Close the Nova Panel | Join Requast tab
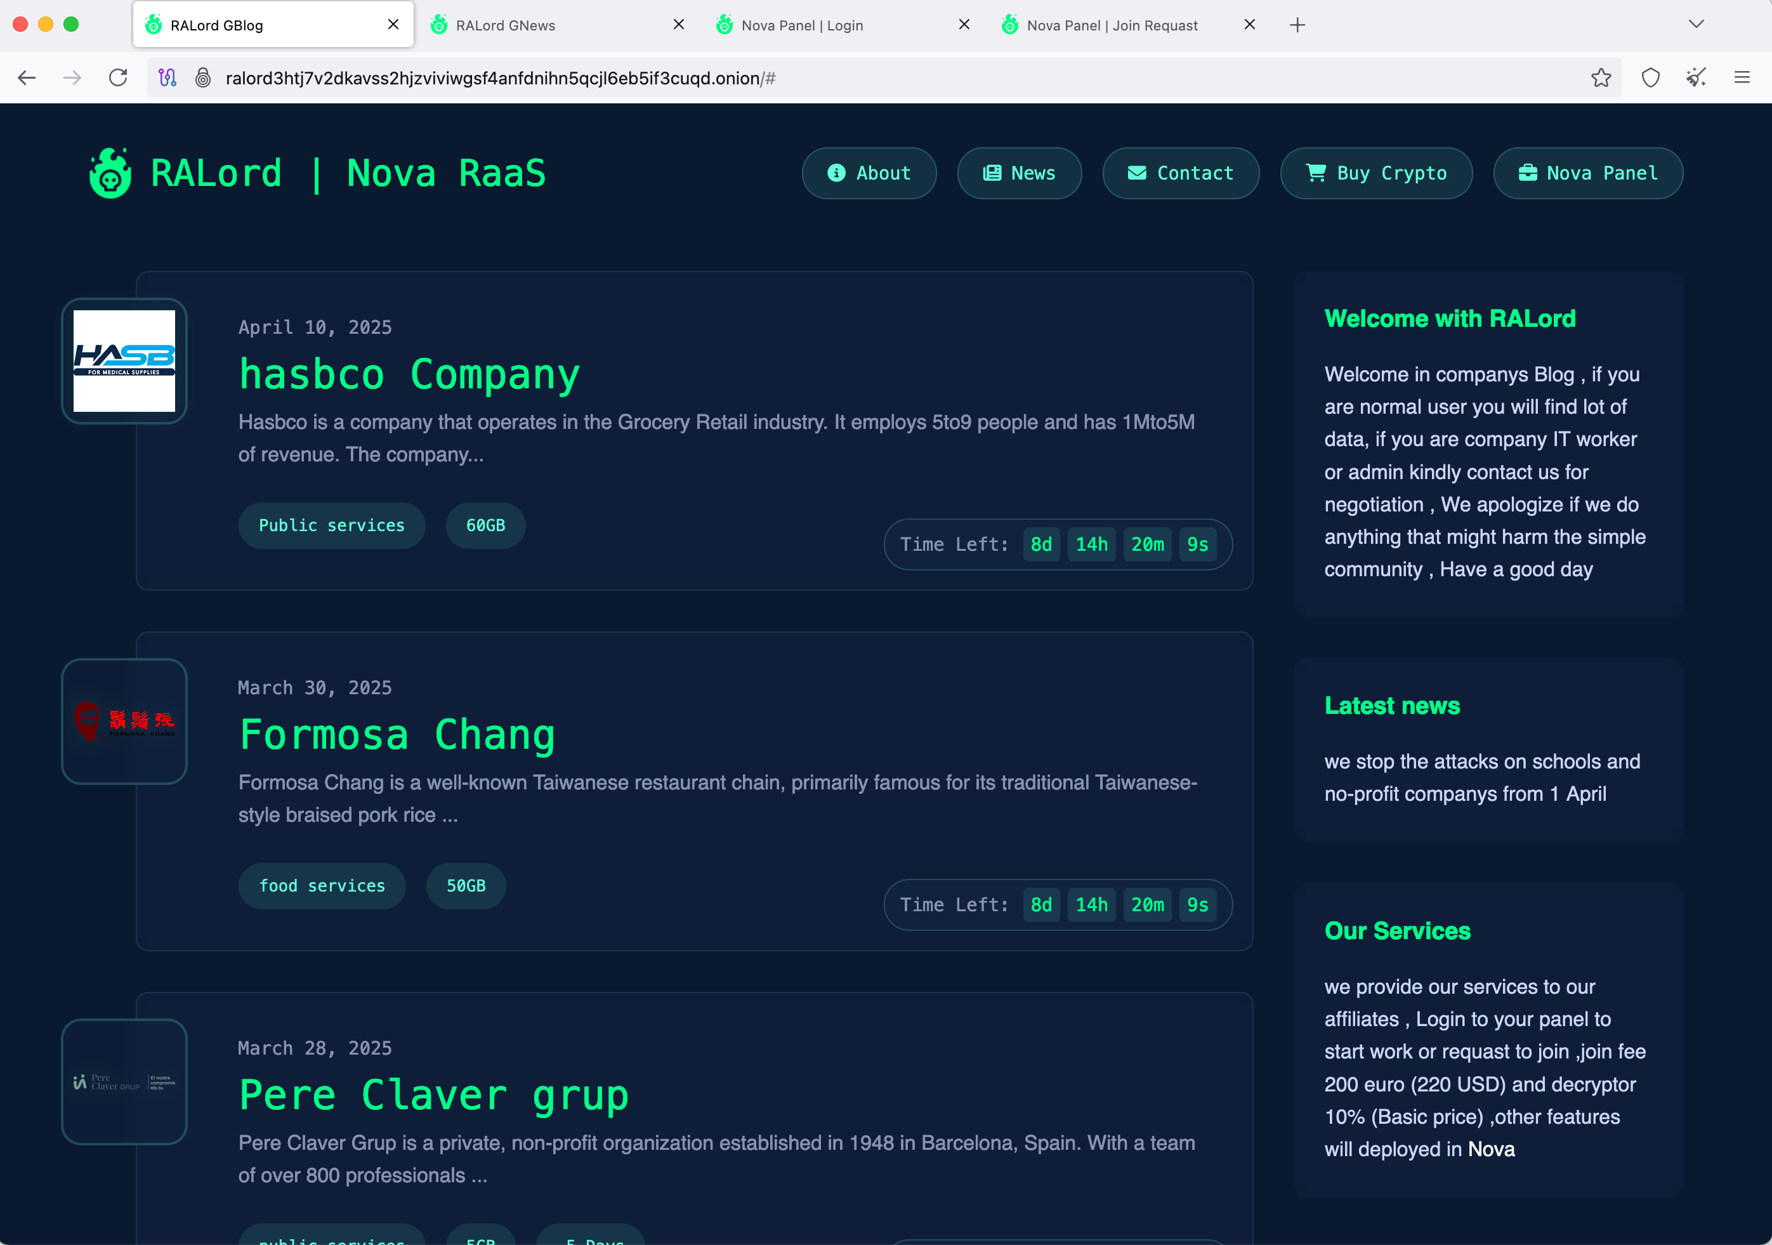The height and width of the screenshot is (1245, 1772). coord(1249,25)
